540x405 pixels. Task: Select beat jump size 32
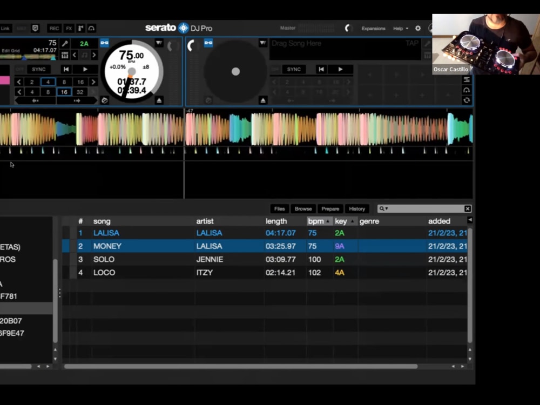coord(80,92)
